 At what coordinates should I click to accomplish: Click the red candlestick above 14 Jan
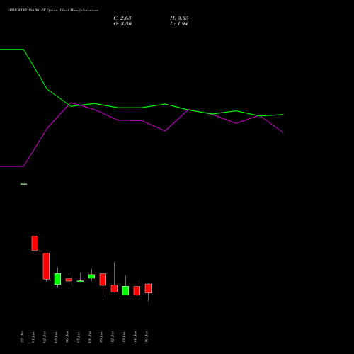click(137, 290)
